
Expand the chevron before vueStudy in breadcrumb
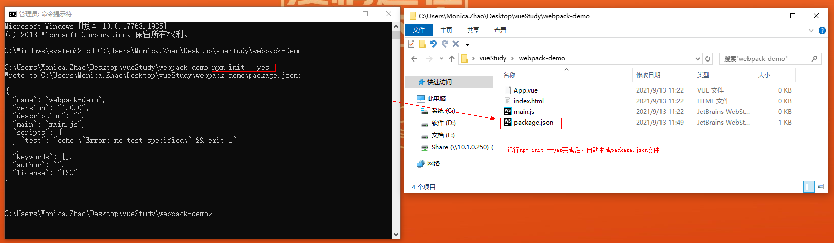[473, 58]
